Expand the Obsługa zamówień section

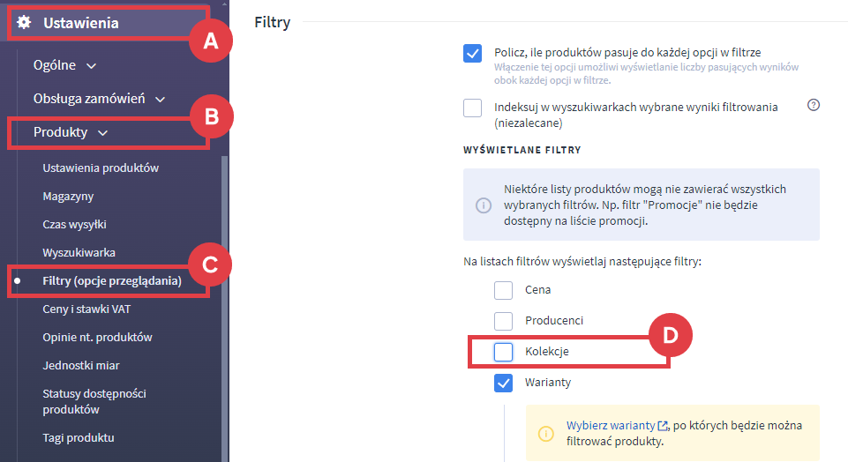click(x=99, y=99)
